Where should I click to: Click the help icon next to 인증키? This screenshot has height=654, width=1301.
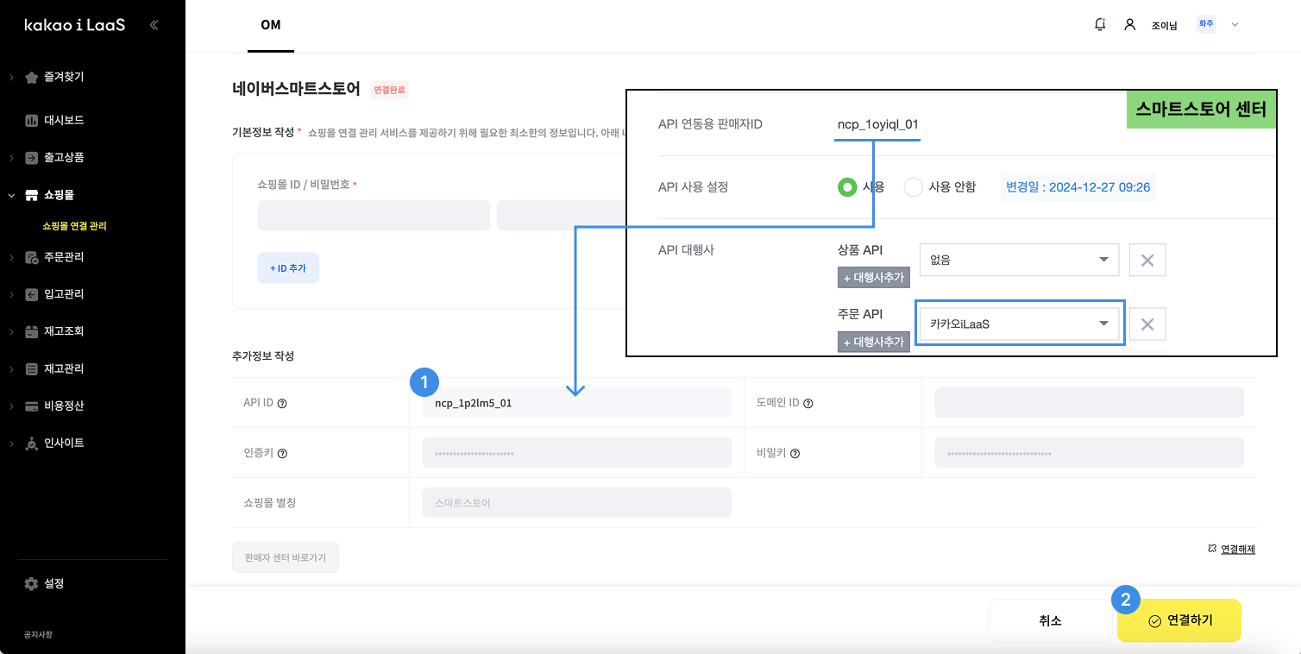click(x=283, y=453)
